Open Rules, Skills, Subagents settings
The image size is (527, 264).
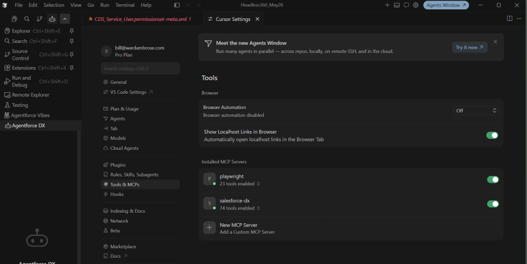[x=134, y=175]
